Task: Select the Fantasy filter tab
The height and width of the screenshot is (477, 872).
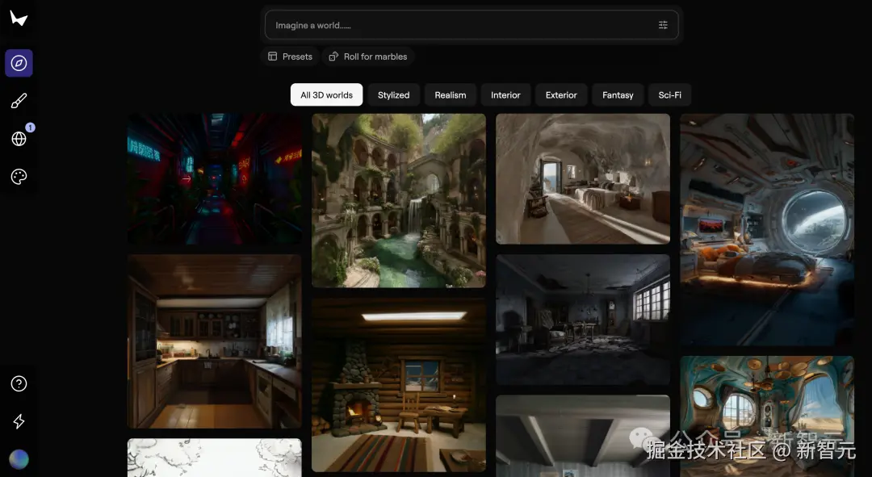Action: 618,95
